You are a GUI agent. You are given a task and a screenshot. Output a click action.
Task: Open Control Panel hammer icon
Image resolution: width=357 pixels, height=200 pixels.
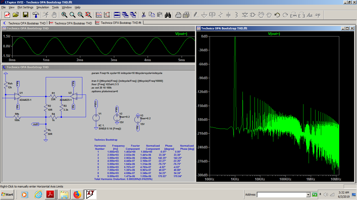pos(36,15)
